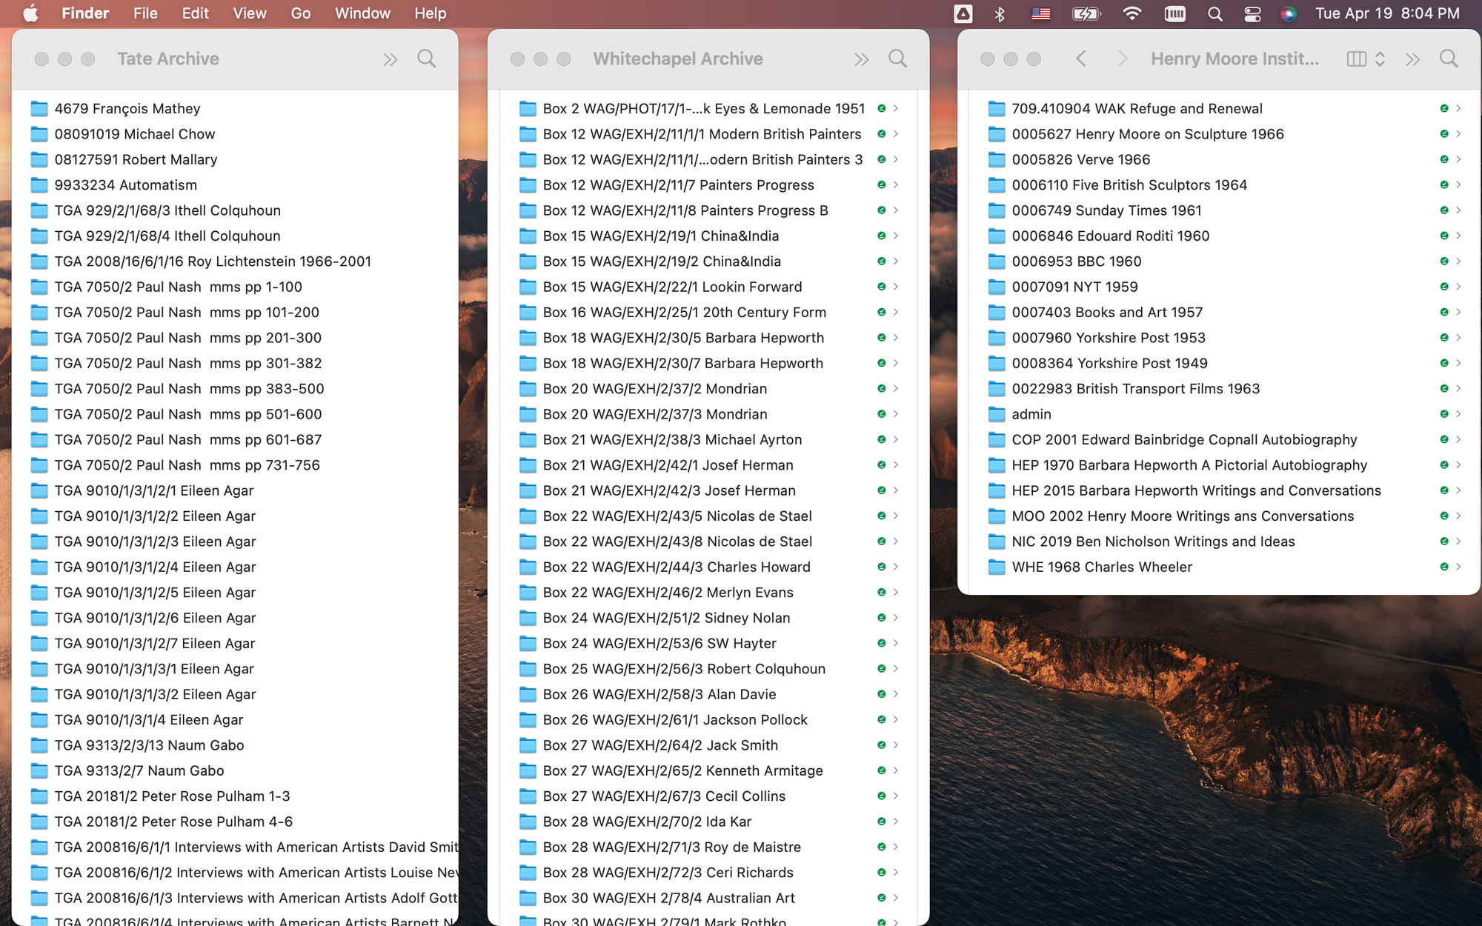Viewport: 1482px width, 926px height.
Task: Open the Go menu
Action: coord(300,13)
